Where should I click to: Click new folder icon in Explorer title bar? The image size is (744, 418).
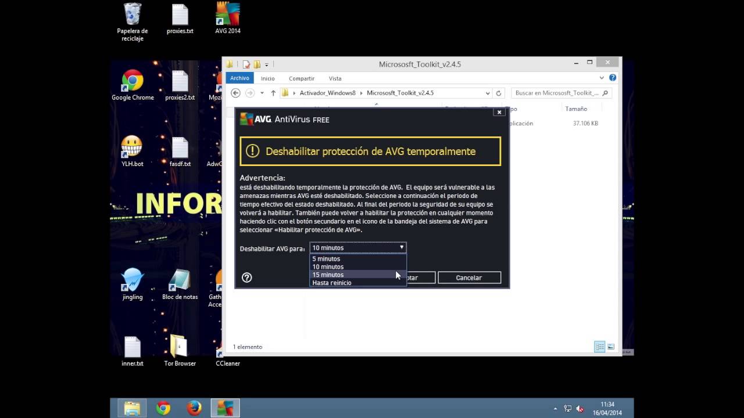pyautogui.click(x=257, y=64)
